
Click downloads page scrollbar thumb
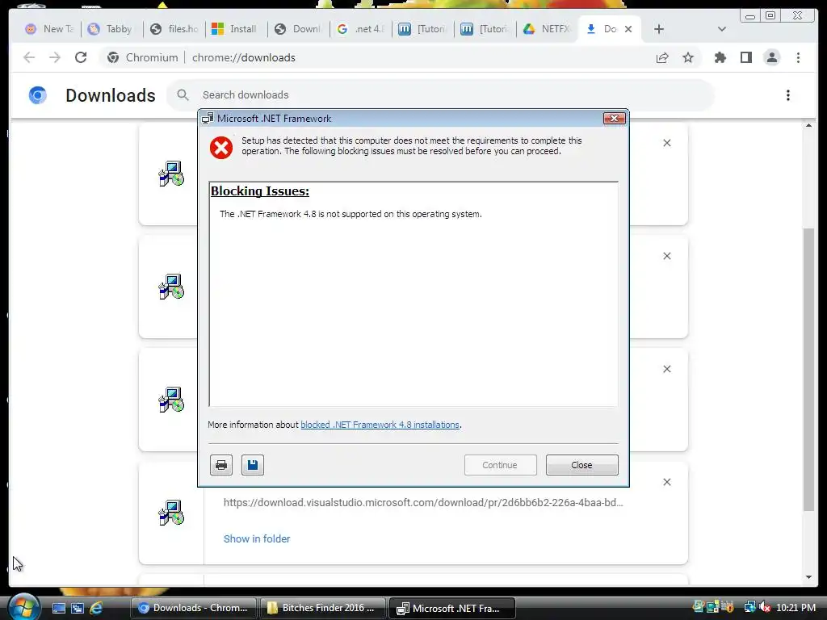click(809, 369)
